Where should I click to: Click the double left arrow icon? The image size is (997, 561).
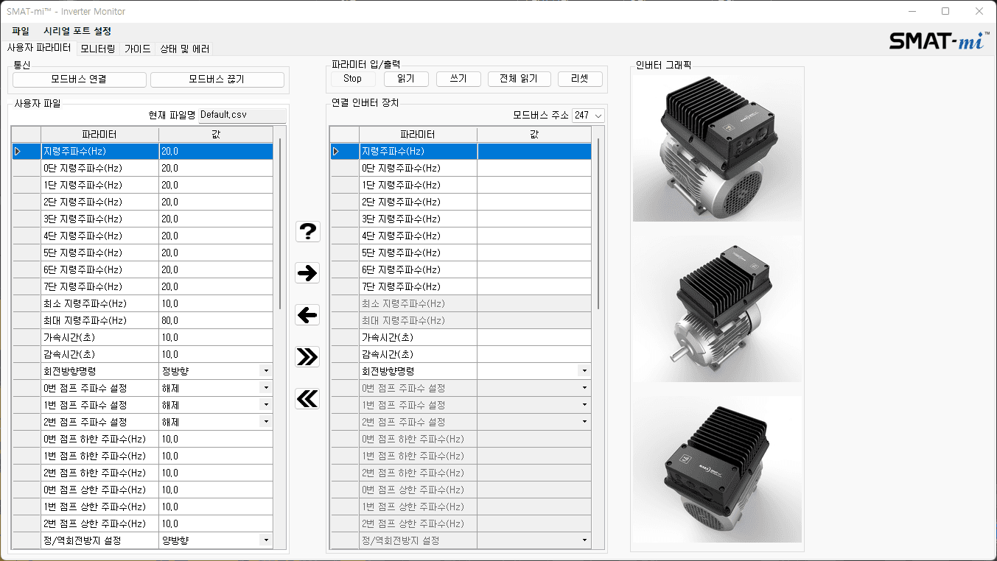tap(307, 399)
